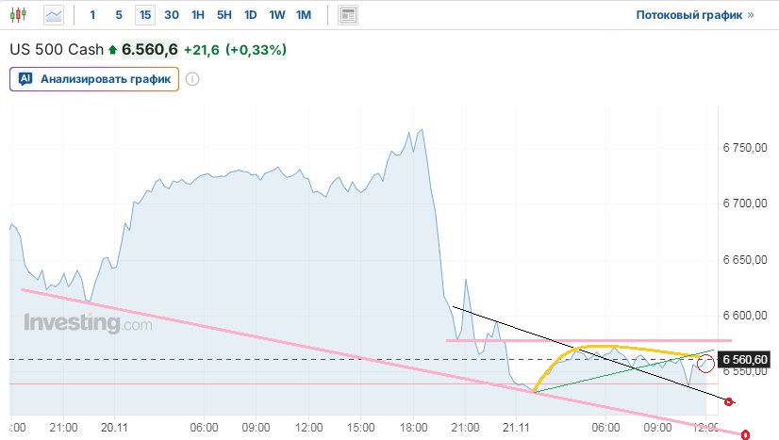Select the 1 minute timeframe
This screenshot has width=779, height=440.
click(x=92, y=15)
